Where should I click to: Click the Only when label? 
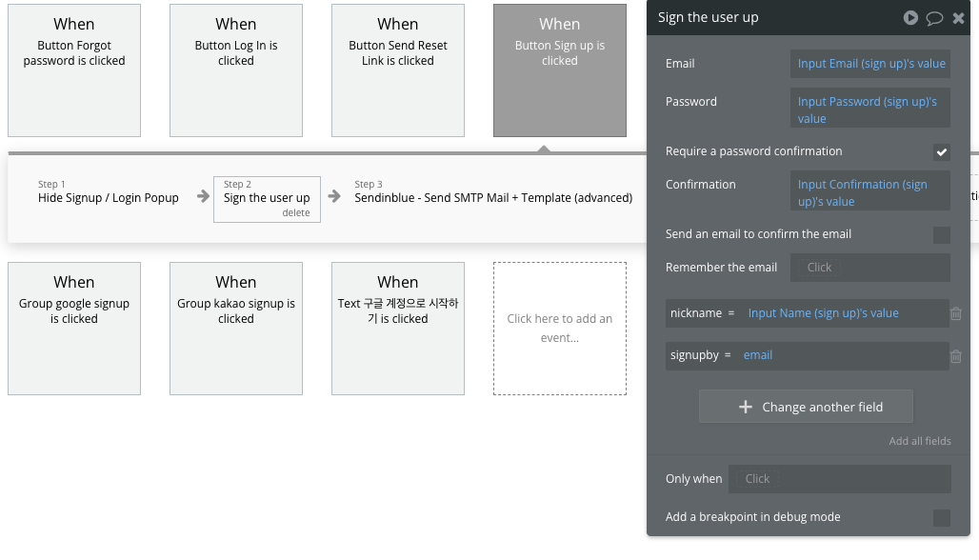[x=693, y=479]
